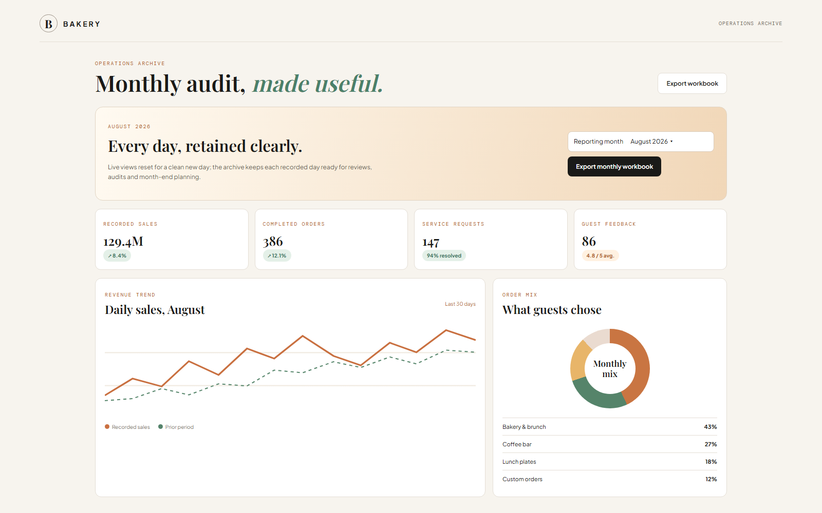Open Operations Archive in the top navigation

(x=750, y=24)
